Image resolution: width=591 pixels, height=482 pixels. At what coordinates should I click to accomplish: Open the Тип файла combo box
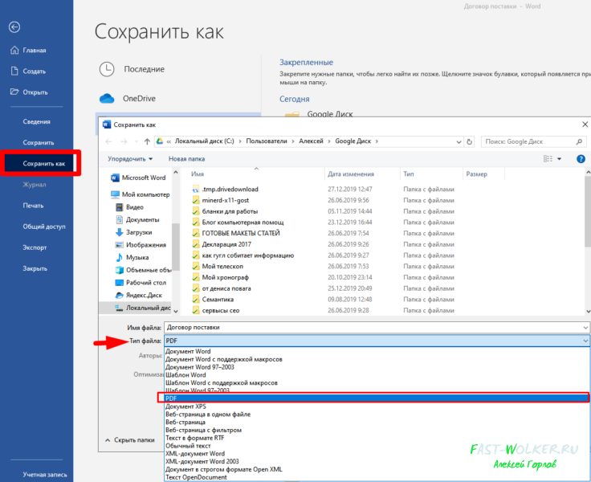point(376,341)
